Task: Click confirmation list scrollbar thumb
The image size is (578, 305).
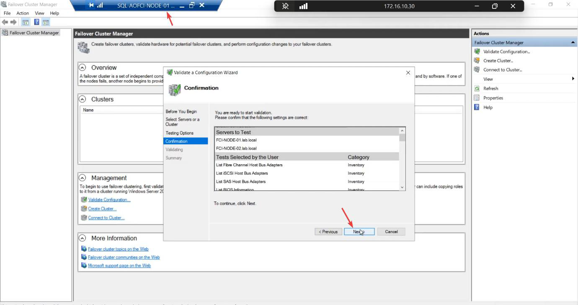Action: [403, 137]
